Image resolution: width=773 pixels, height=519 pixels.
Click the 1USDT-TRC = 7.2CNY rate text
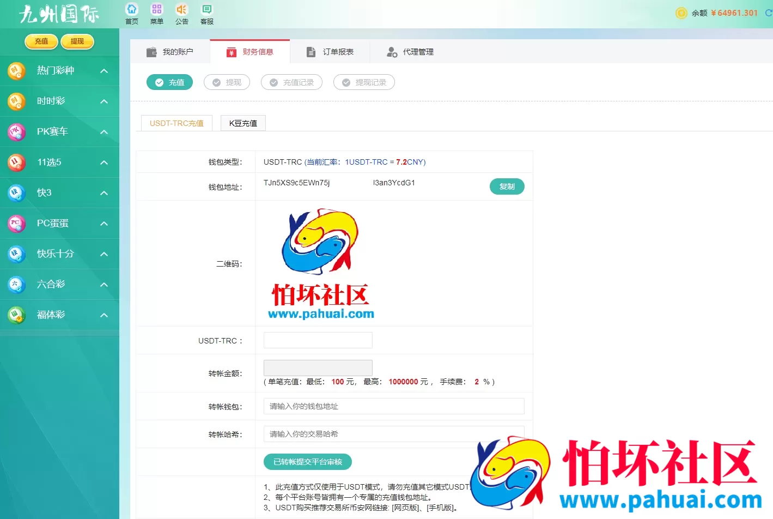tap(384, 162)
